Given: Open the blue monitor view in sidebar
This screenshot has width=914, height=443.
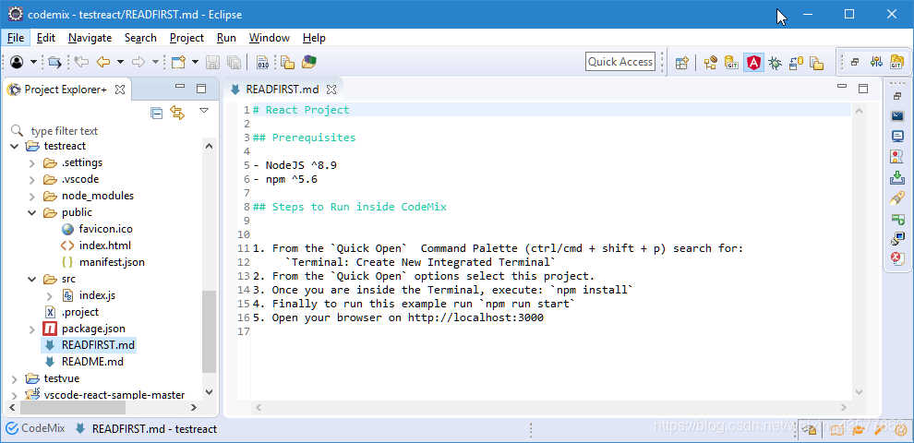Looking at the screenshot, I should coord(897,137).
